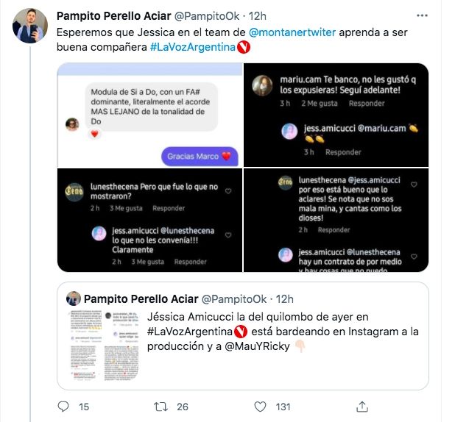455x422 pixels.
Task: Click the reply speech bubble icon
Action: pyautogui.click(x=63, y=407)
